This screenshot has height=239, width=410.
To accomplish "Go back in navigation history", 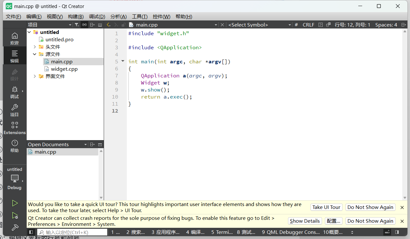I will tap(109, 25).
